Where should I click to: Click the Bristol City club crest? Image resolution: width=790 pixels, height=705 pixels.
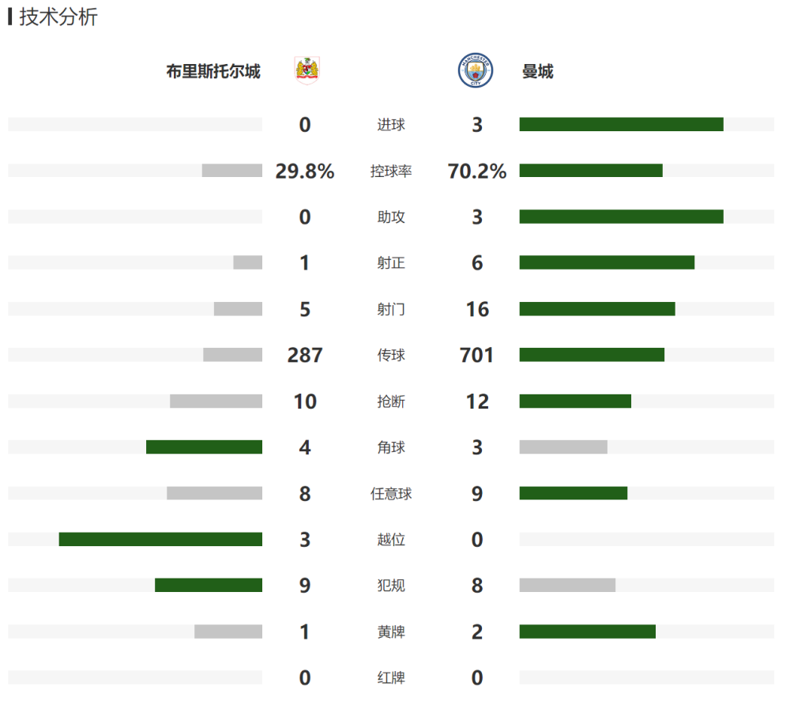pos(307,70)
